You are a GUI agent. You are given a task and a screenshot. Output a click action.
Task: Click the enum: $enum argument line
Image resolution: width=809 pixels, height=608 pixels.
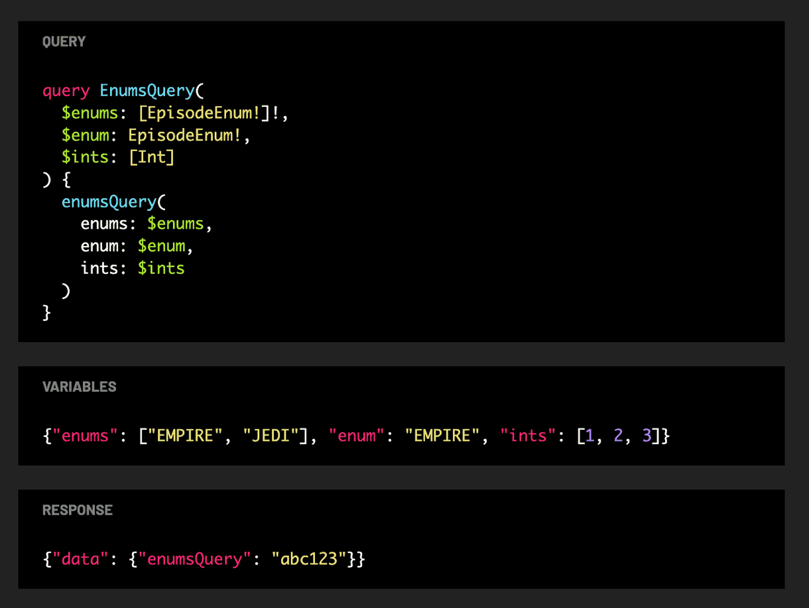point(133,246)
